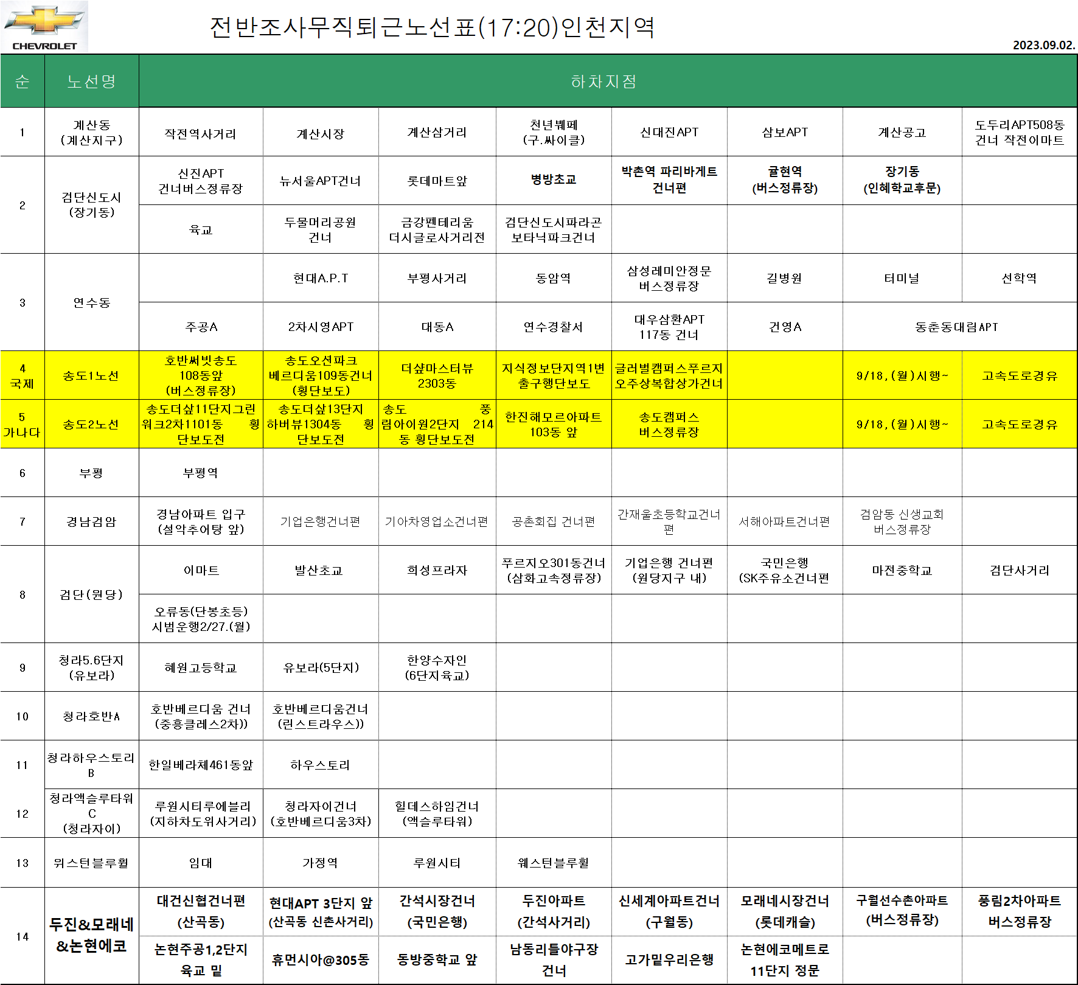Select the 순 column header
This screenshot has height=985, width=1078.
[23, 82]
